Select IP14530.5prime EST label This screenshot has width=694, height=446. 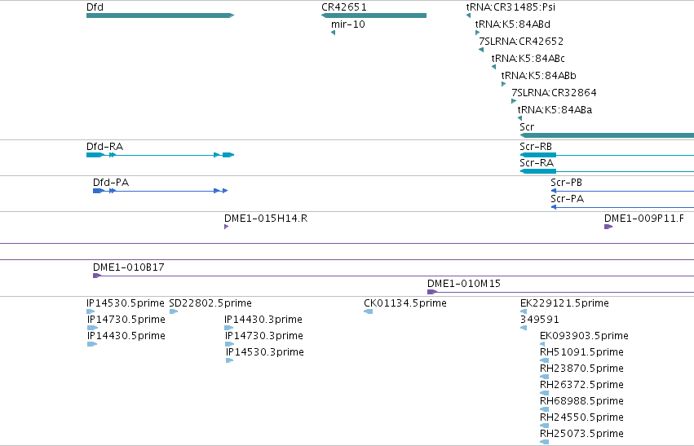[126, 303]
